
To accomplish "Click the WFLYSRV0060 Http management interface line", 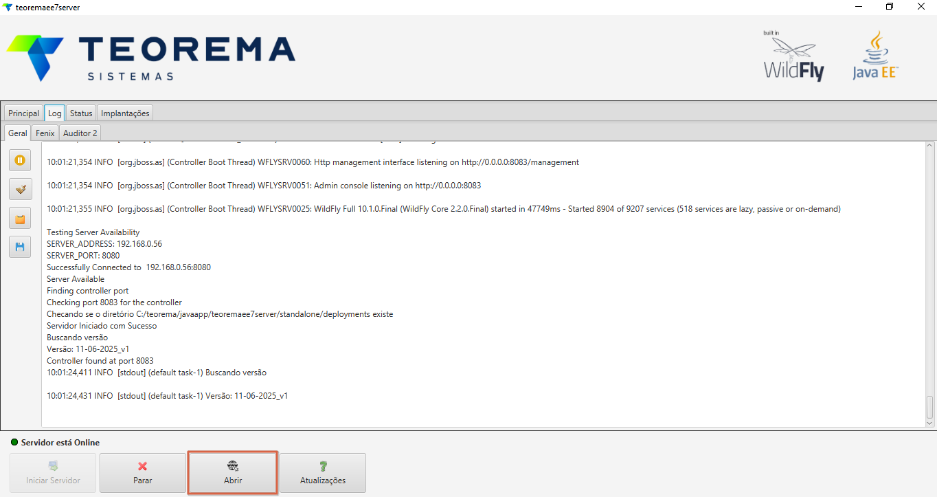I will pos(313,162).
